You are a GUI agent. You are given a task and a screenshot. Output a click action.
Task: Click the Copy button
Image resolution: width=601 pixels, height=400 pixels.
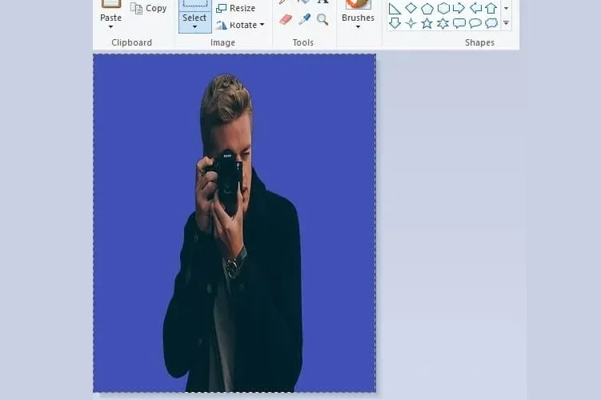[x=149, y=8]
